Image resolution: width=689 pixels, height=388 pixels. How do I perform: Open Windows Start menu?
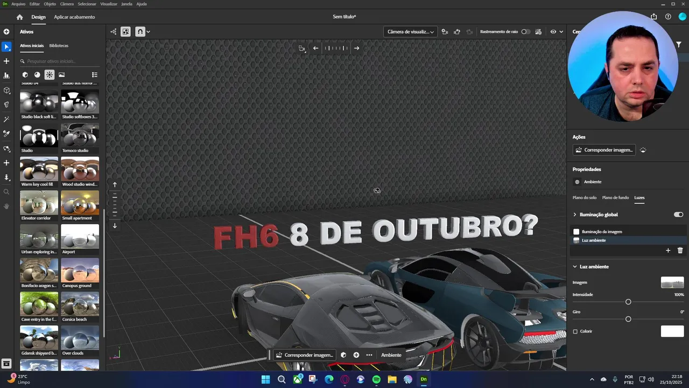265,379
